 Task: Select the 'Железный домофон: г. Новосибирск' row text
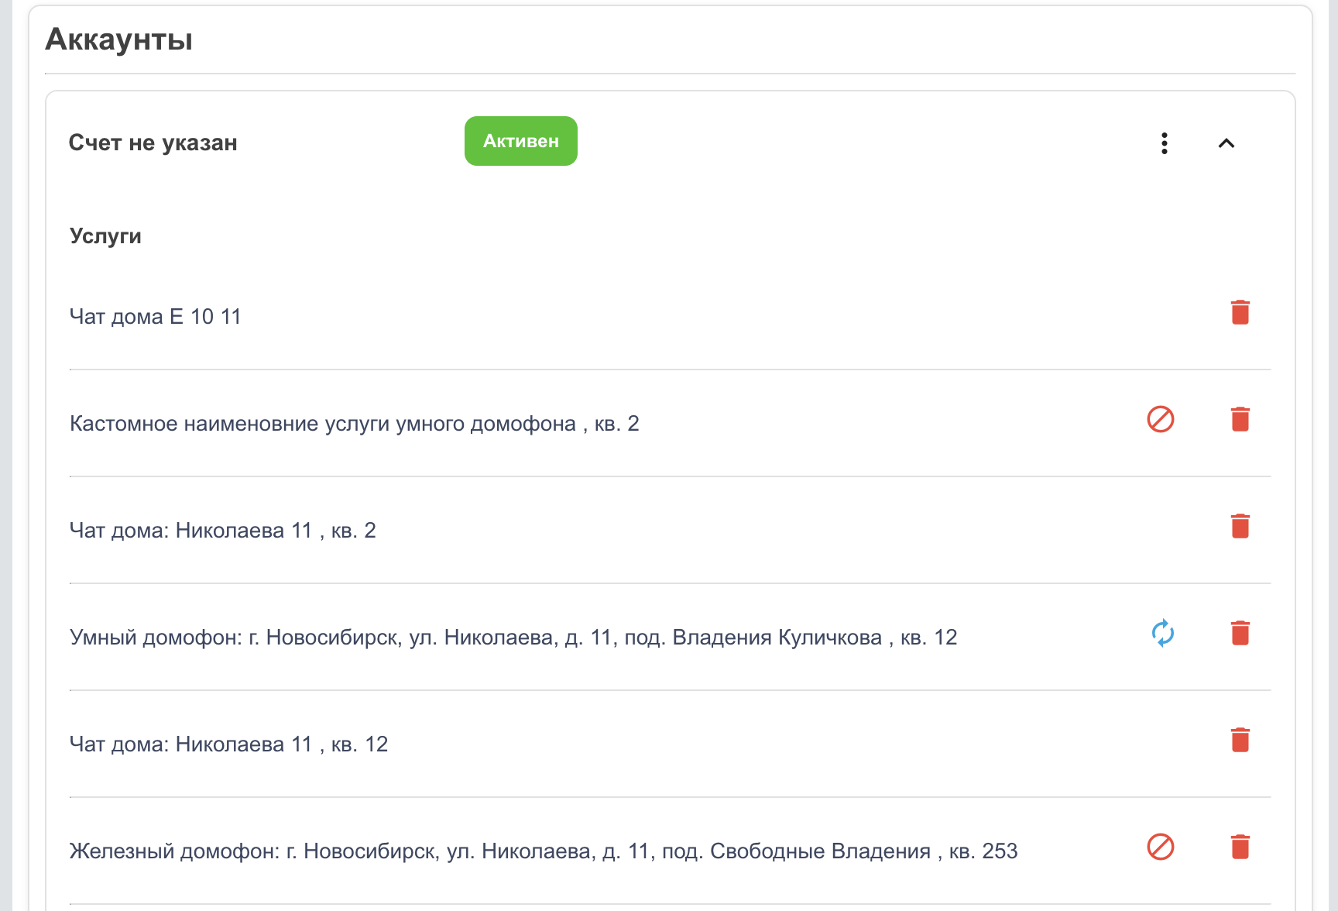pyautogui.click(x=543, y=851)
